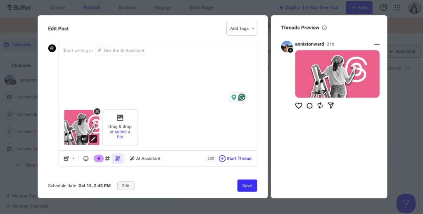
Task: Open the user profile avatar menu
Action: (415, 7)
